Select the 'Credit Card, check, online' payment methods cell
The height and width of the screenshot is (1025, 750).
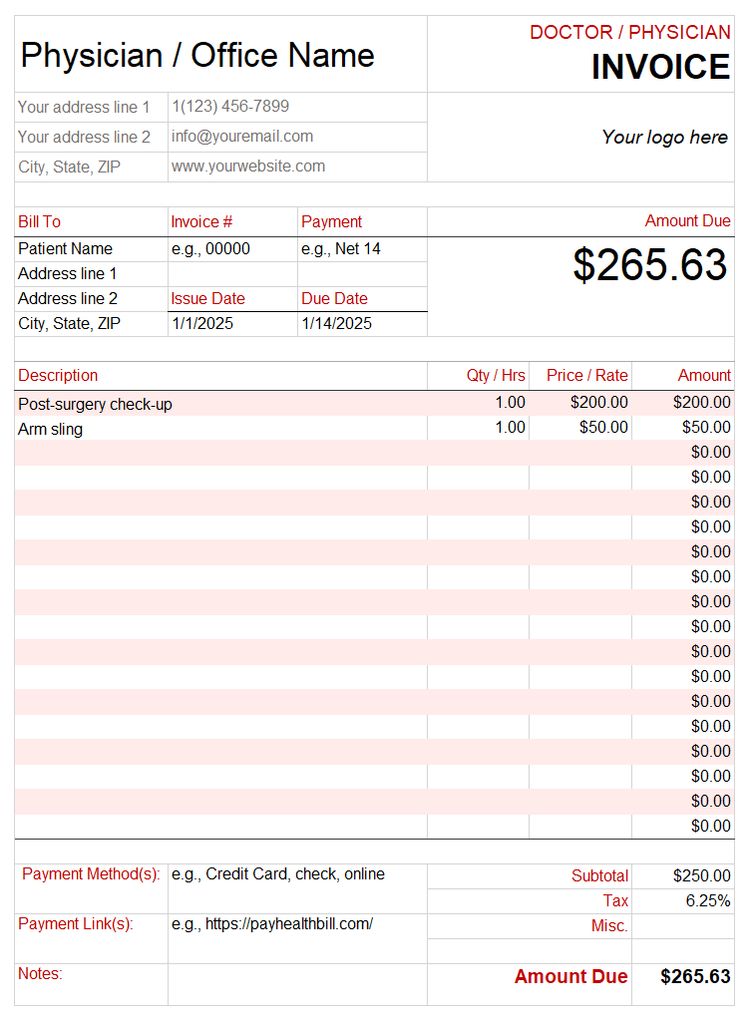pyautogui.click(x=278, y=874)
